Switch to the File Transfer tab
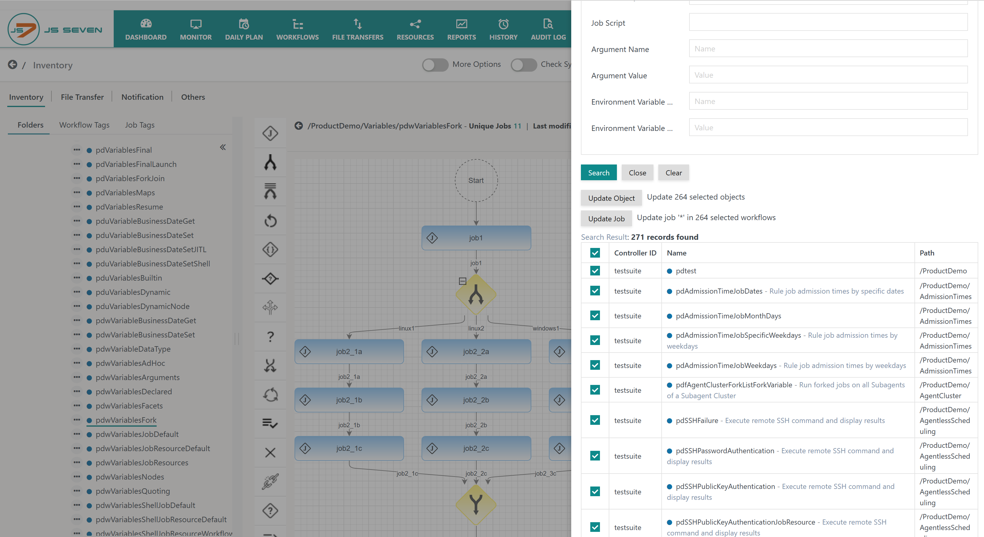This screenshot has height=537, width=984. pos(82,97)
